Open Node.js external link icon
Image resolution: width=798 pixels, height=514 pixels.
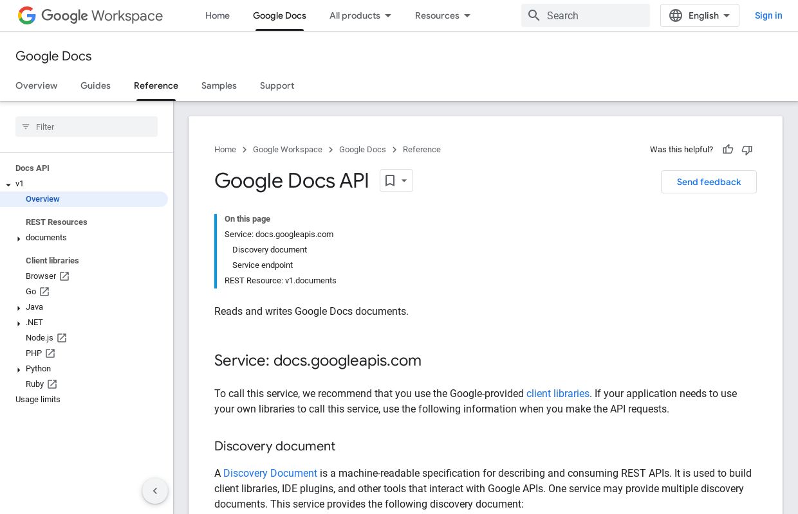[62, 338]
